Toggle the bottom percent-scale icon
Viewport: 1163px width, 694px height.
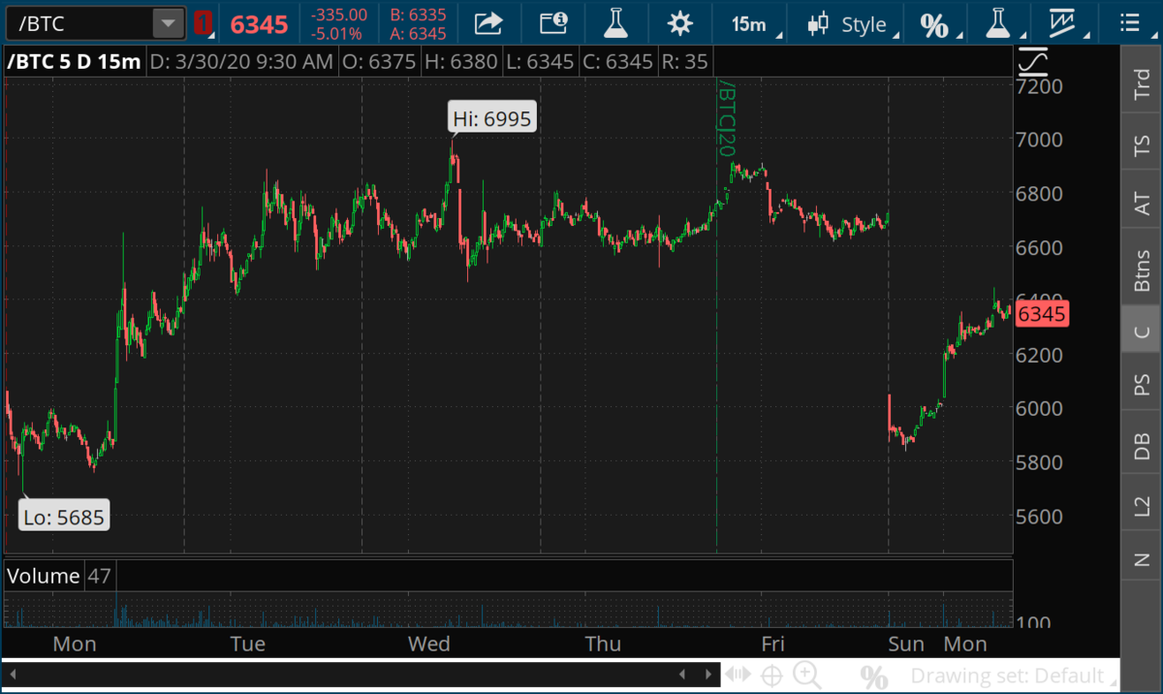coord(874,677)
